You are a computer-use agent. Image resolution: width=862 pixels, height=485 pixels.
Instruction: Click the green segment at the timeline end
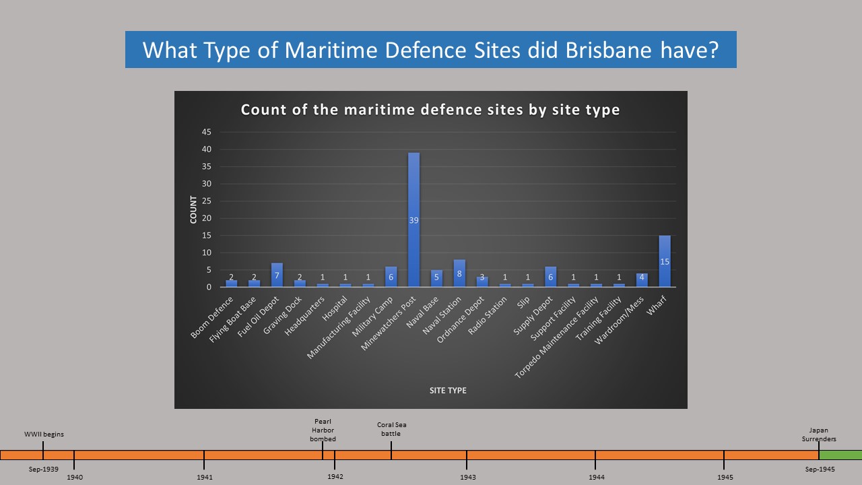pos(840,455)
